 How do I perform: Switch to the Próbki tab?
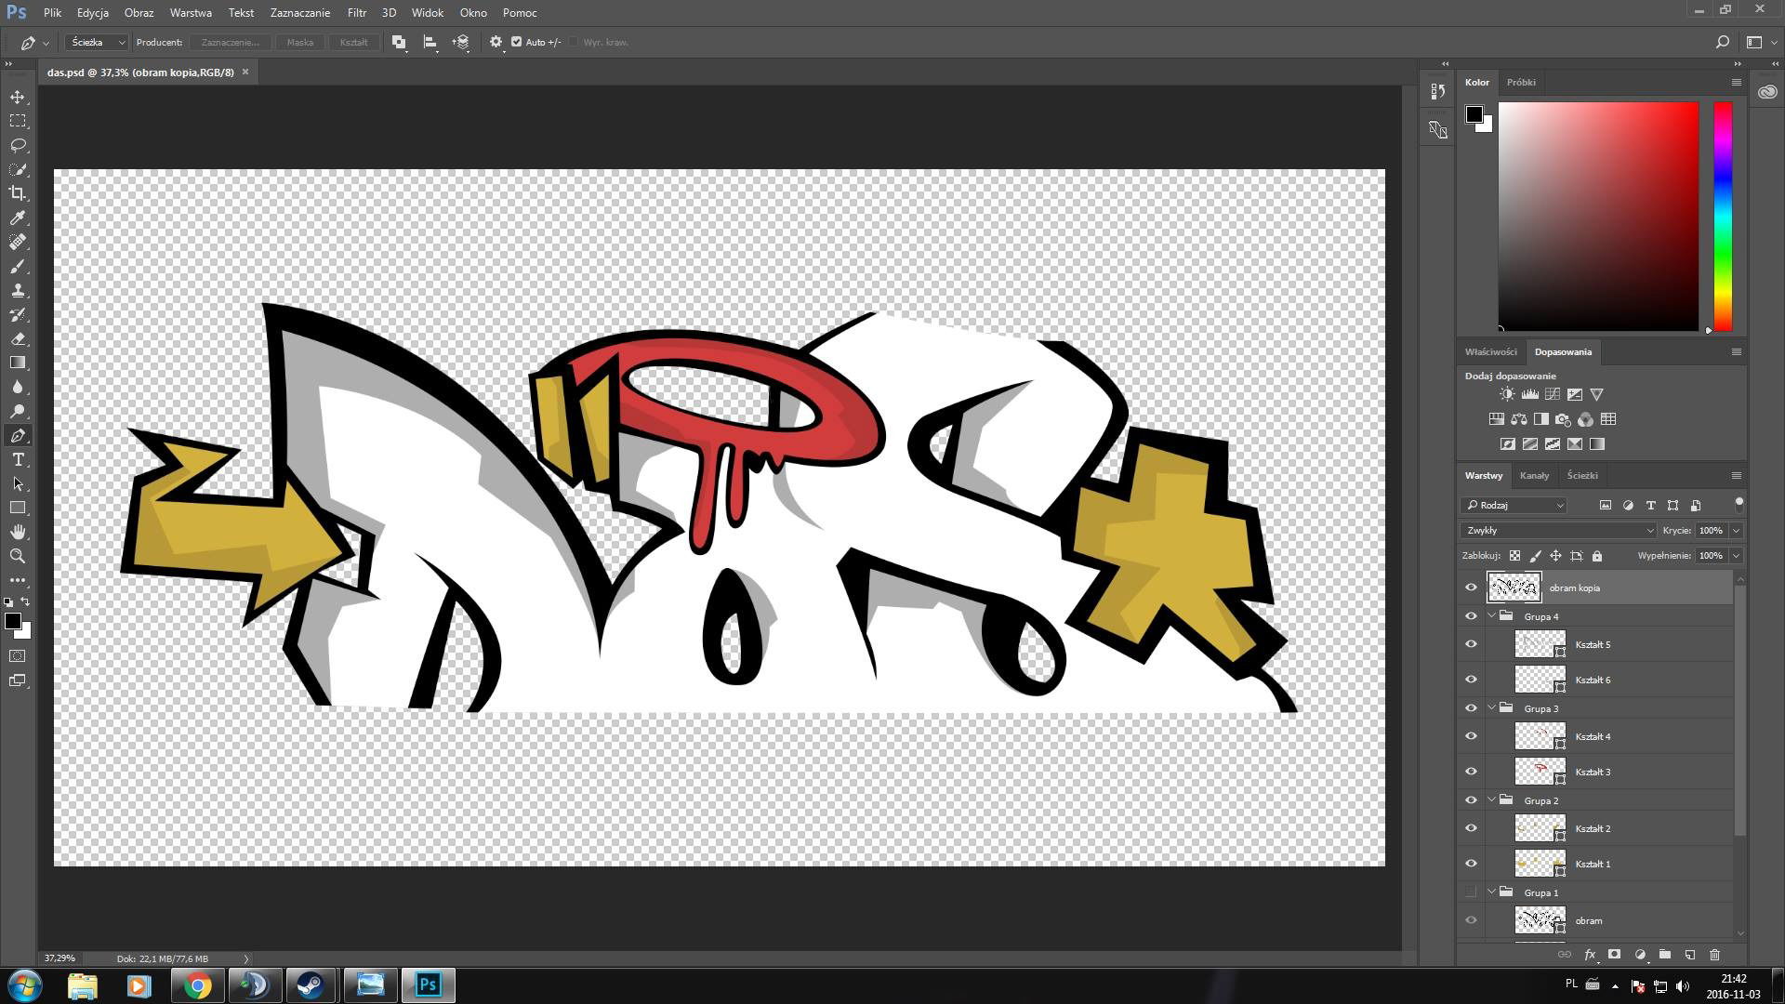tap(1521, 82)
